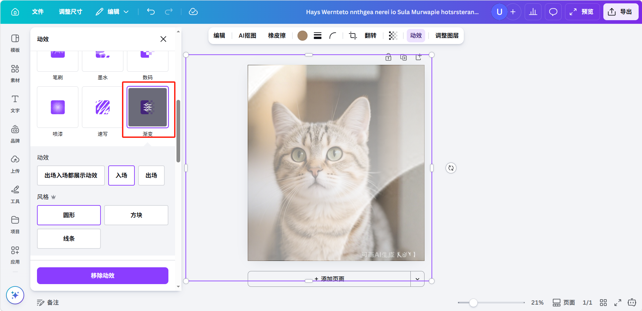
Task: Select the 出场 animation option
Action: point(151,175)
